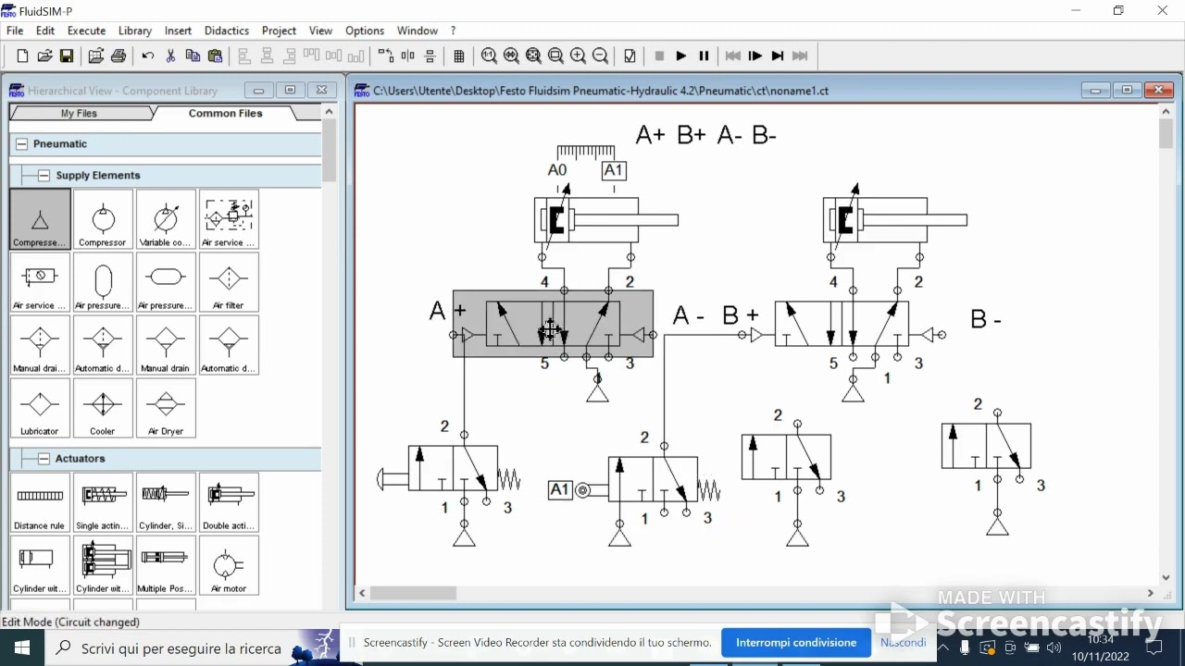
Task: Print the circuit diagram
Action: (118, 56)
